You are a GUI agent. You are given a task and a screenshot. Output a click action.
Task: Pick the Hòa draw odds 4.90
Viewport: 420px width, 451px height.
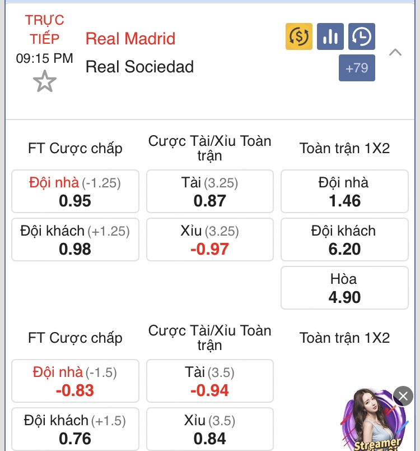click(344, 288)
